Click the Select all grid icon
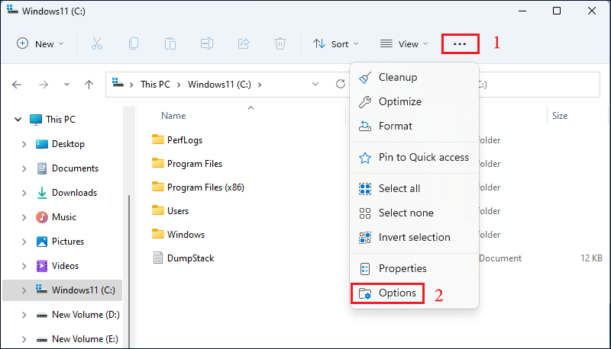The image size is (611, 349). coord(365,189)
